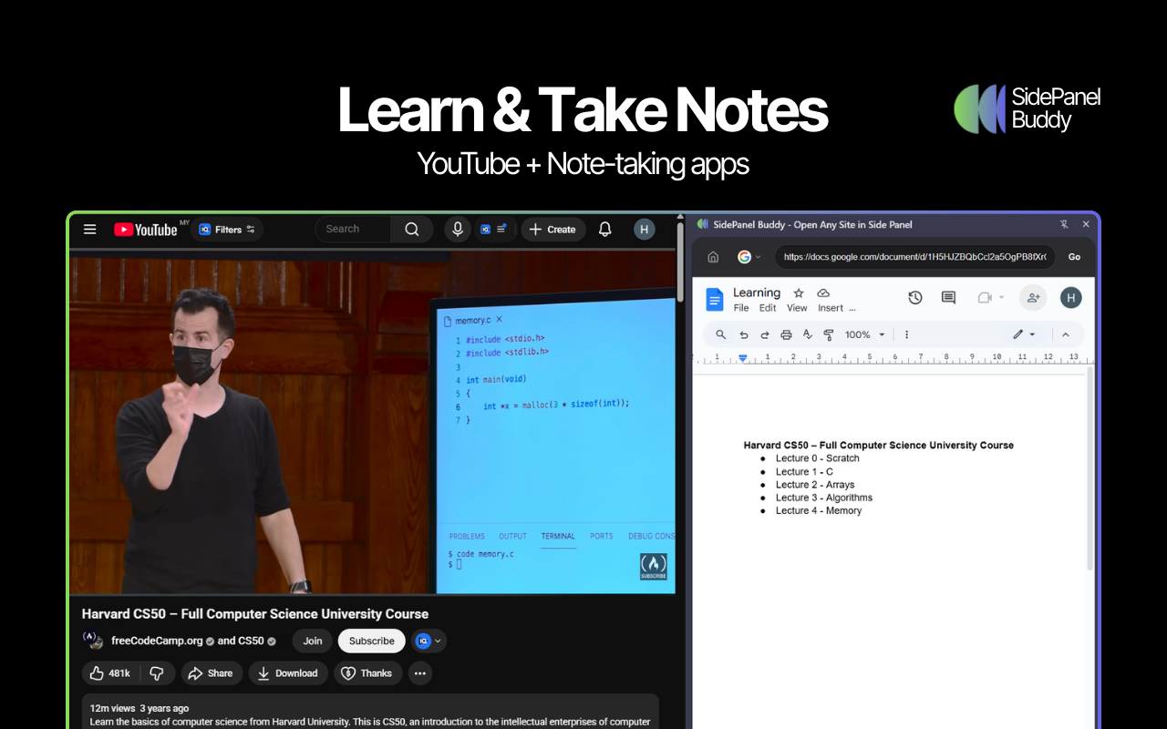Go to SidePanel Buddy home
Viewport: 1167px width, 729px height.
[713, 257]
